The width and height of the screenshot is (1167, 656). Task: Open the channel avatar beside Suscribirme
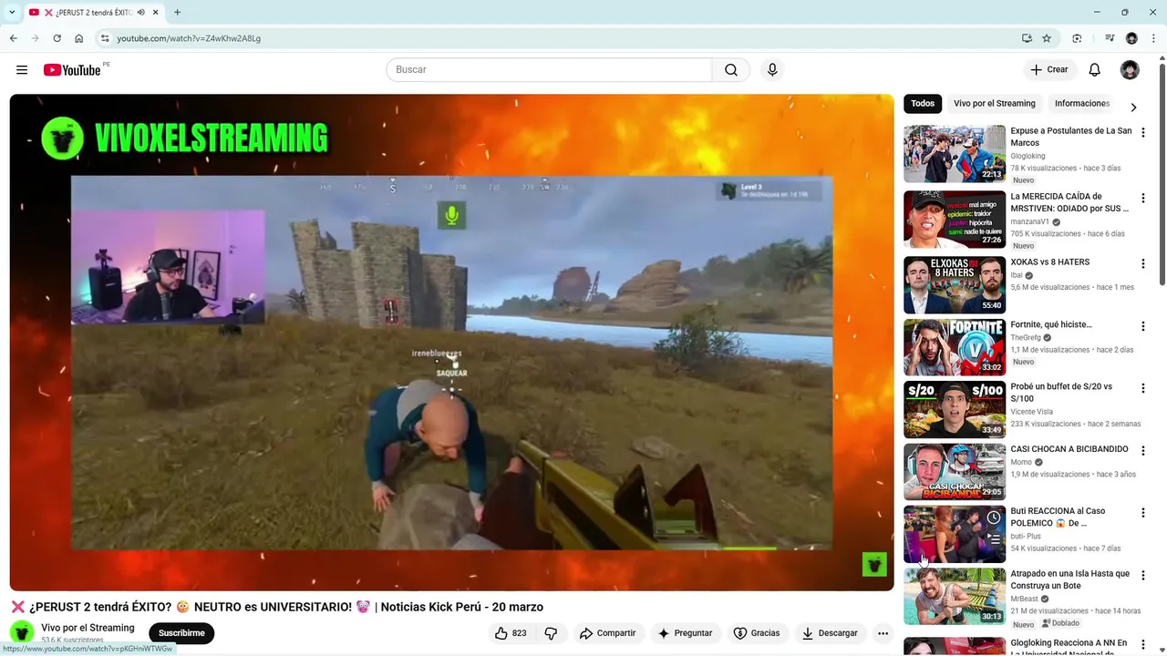point(22,632)
